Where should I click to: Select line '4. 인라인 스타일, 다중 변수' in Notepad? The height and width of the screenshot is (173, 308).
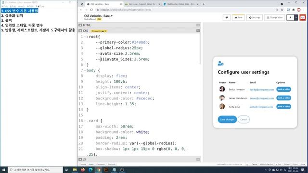click(x=22, y=25)
